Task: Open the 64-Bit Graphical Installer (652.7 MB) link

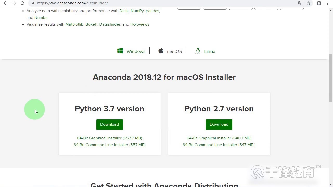Action: click(x=110, y=138)
